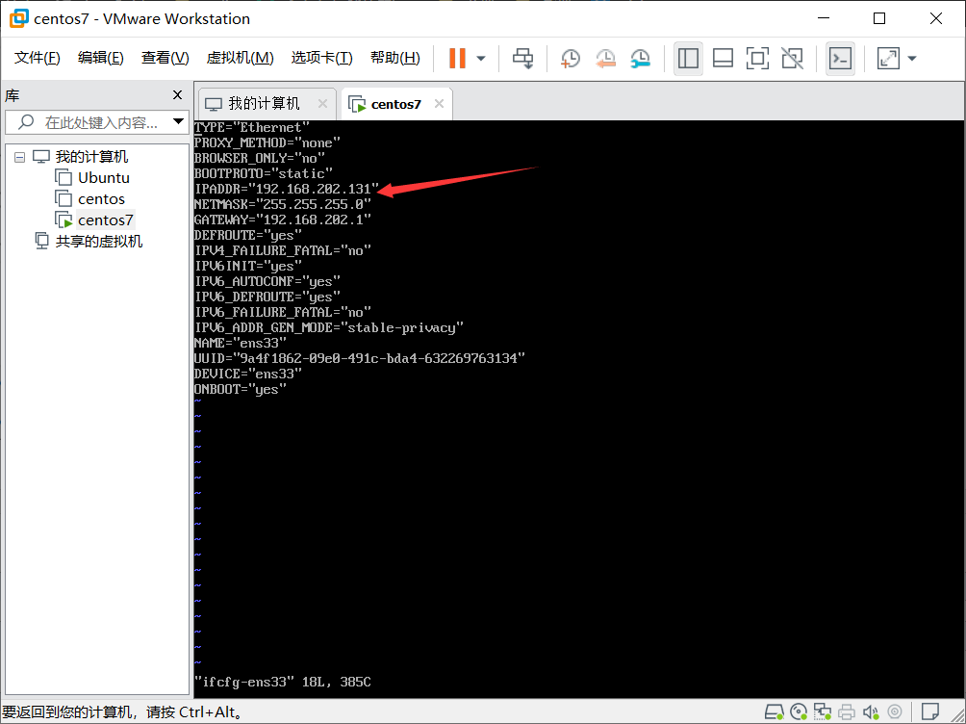Viewport: 966px width, 724px height.
Task: Toggle the console view button
Action: (840, 59)
